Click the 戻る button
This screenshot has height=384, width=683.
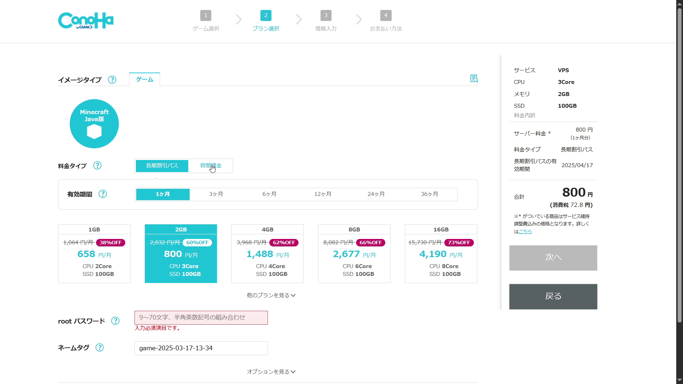(x=553, y=297)
